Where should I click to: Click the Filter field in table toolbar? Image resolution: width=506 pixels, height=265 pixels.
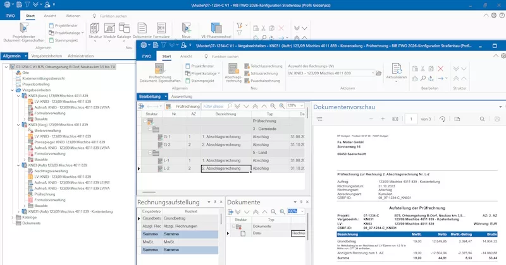tap(214, 106)
